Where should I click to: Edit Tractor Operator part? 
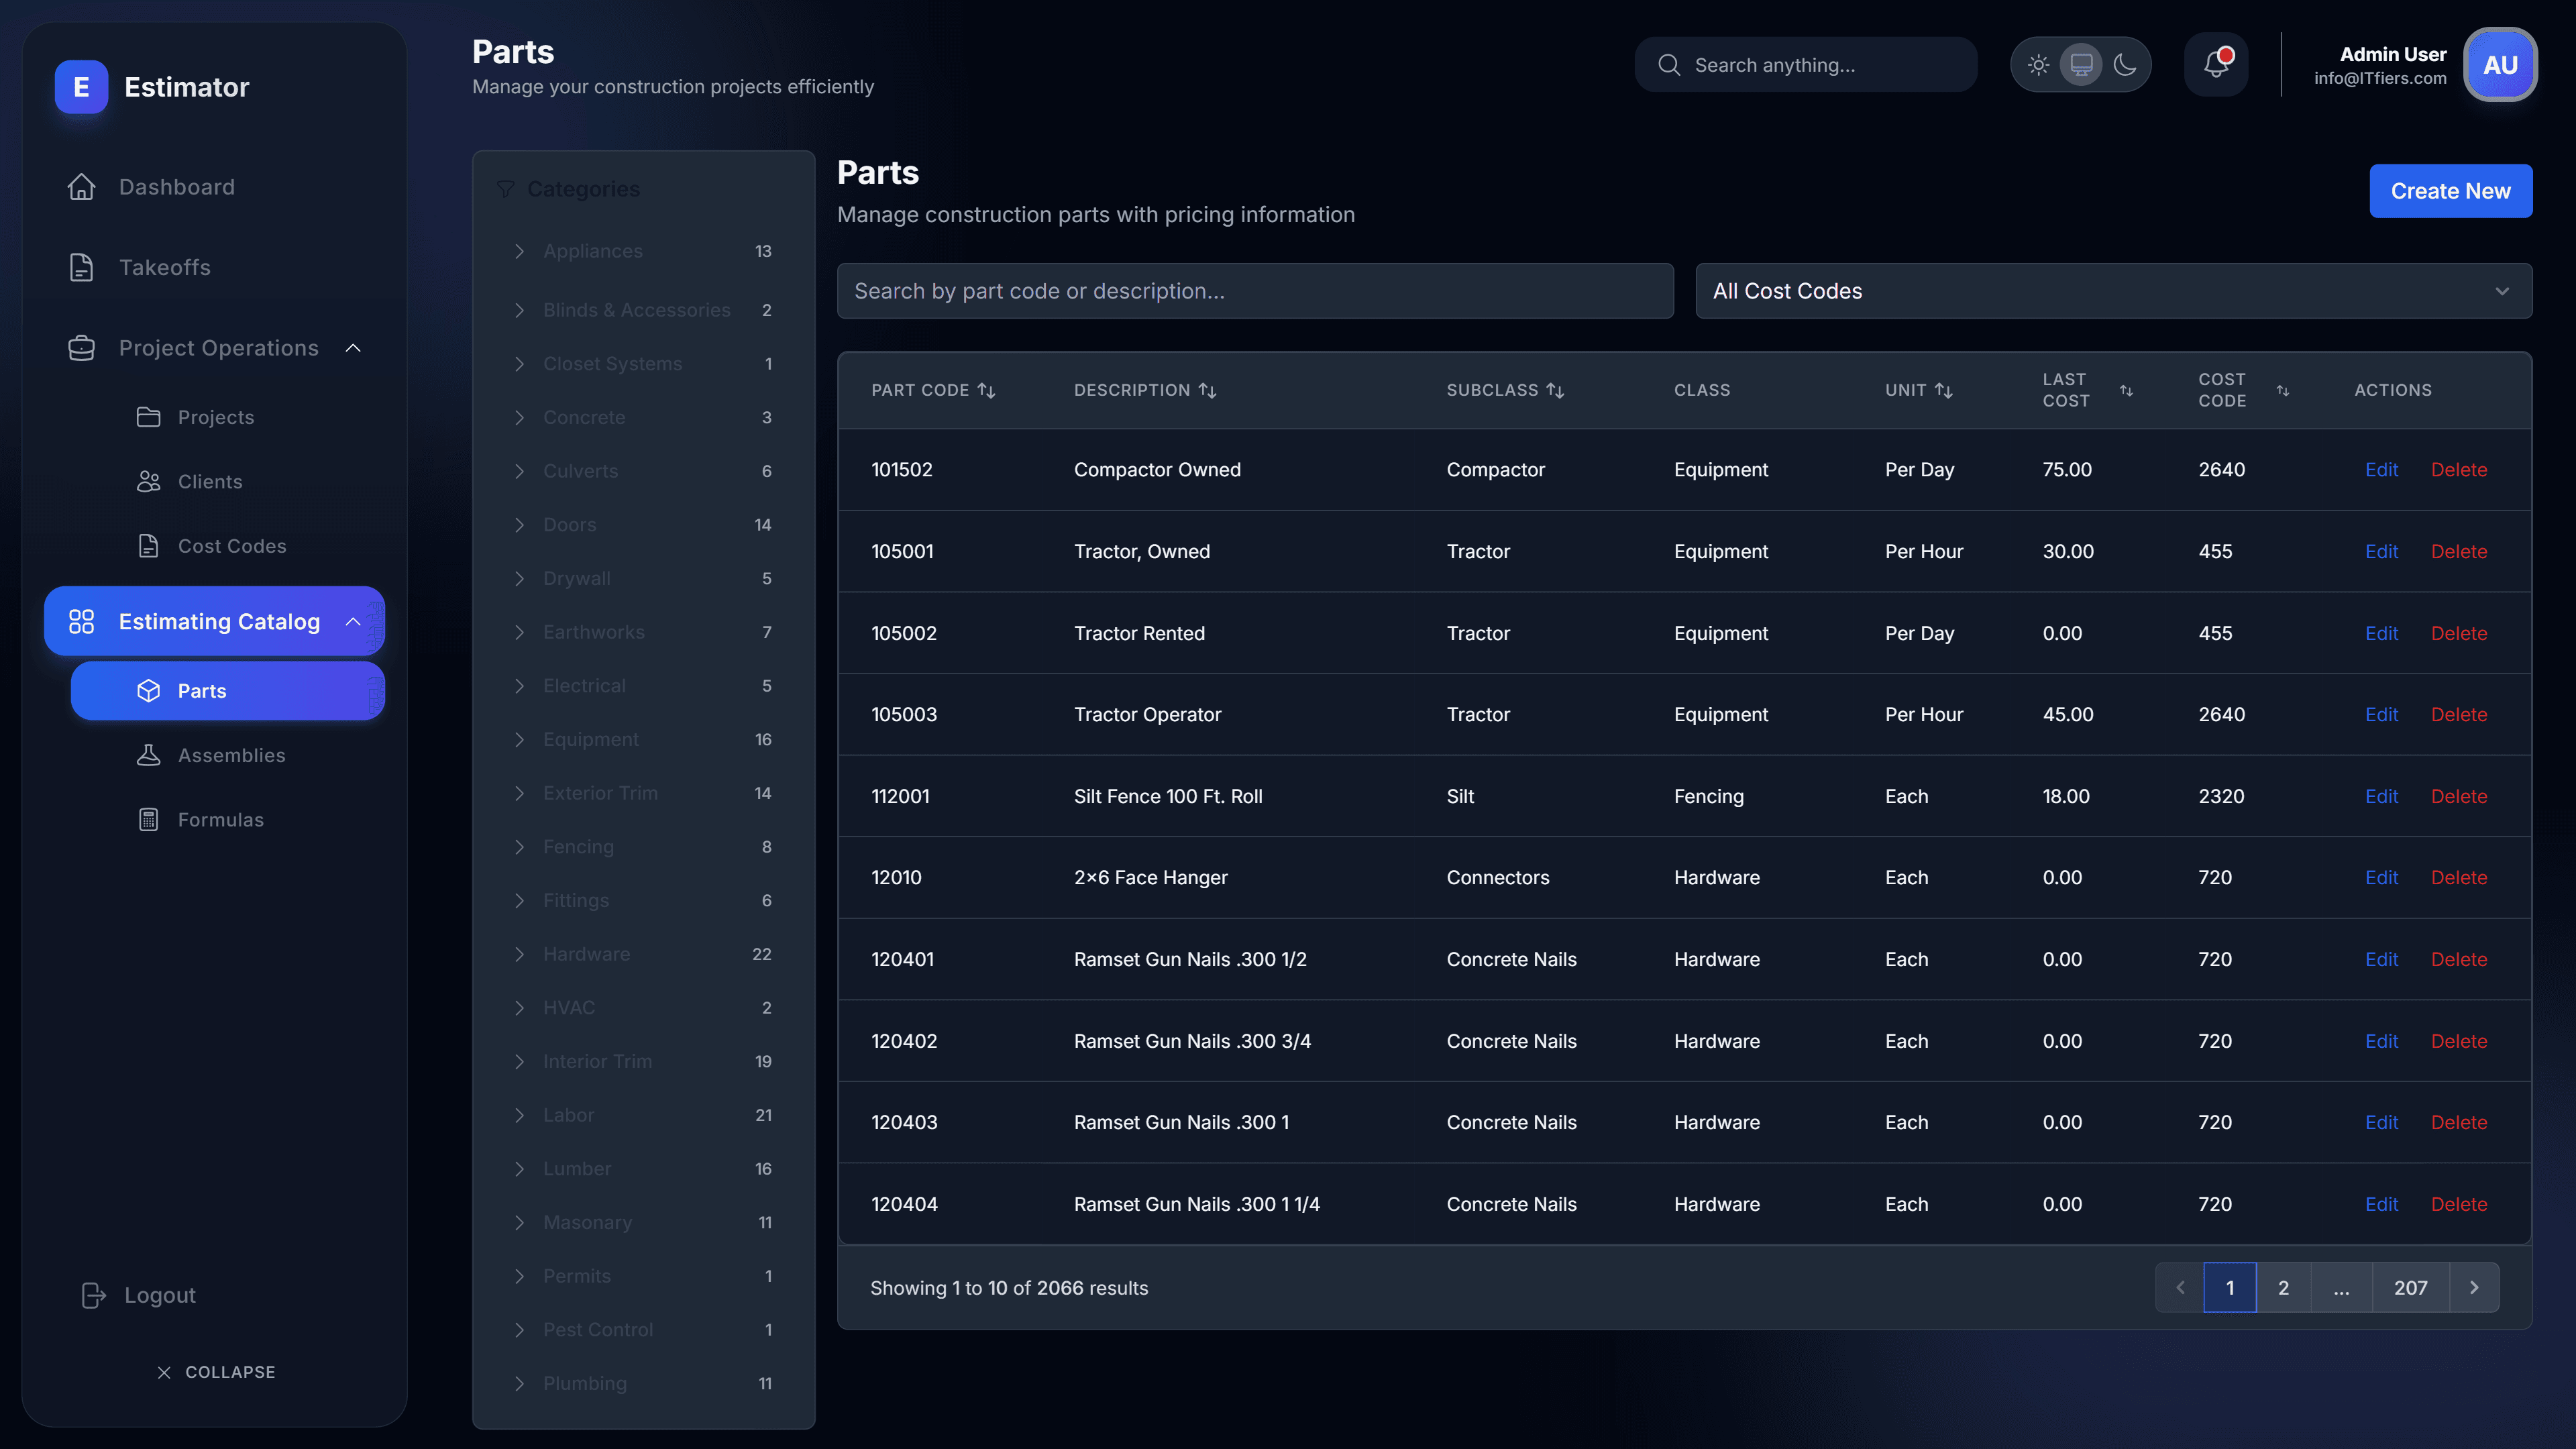[2381, 714]
